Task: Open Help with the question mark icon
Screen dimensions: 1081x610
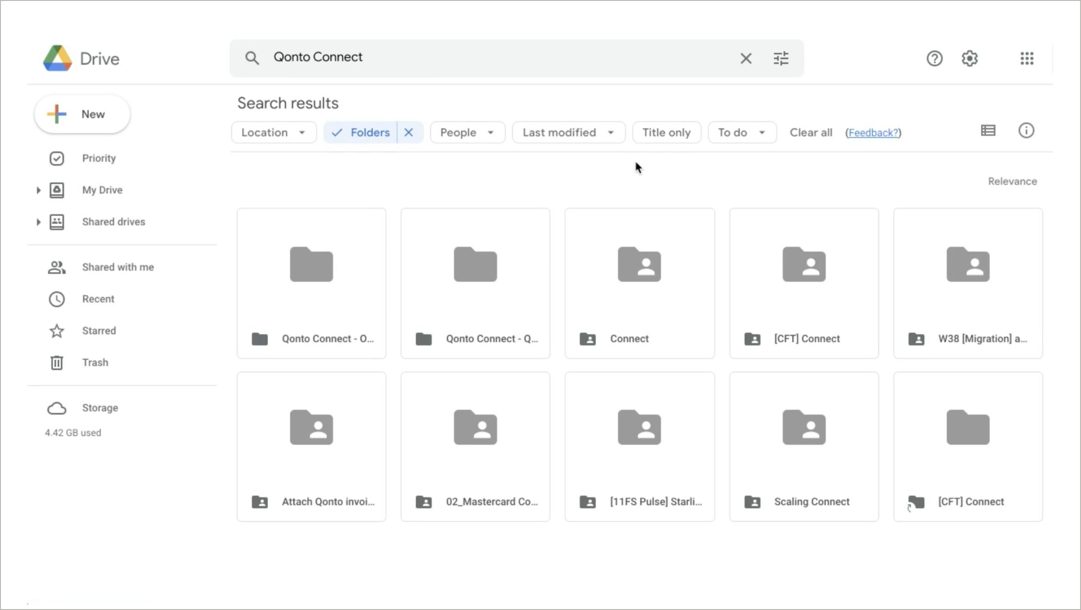Action: tap(934, 58)
